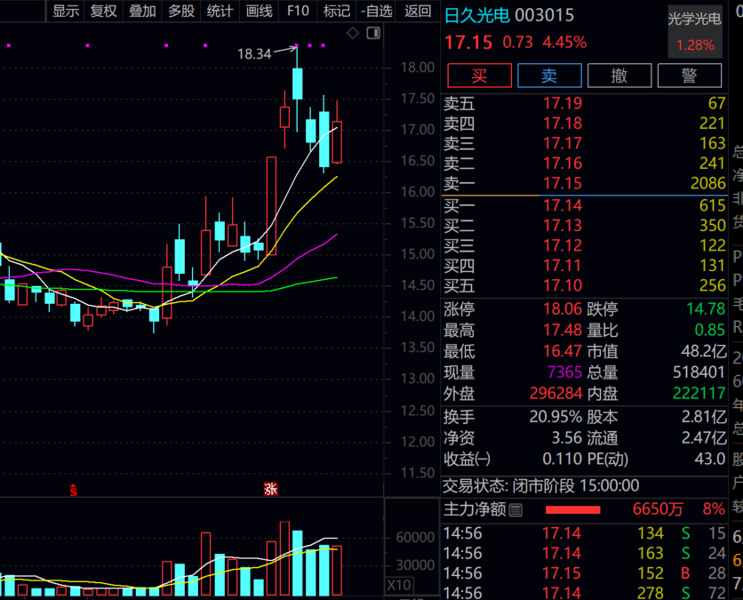Select the 买二 price 17.13
The width and height of the screenshot is (743, 600).
(563, 225)
